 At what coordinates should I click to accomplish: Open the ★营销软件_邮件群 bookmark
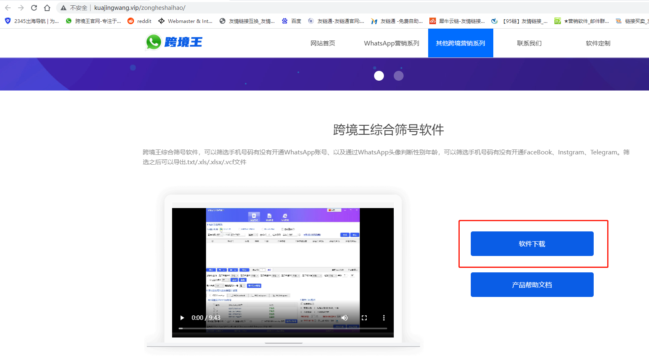click(581, 21)
